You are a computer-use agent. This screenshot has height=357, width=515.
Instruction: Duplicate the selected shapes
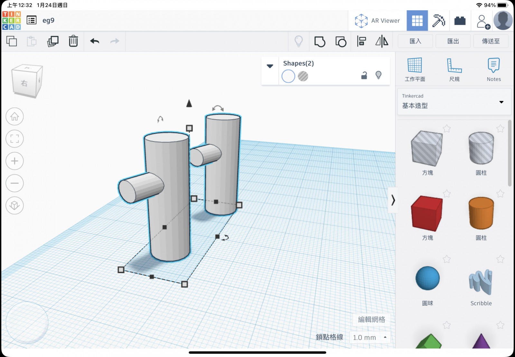point(53,41)
